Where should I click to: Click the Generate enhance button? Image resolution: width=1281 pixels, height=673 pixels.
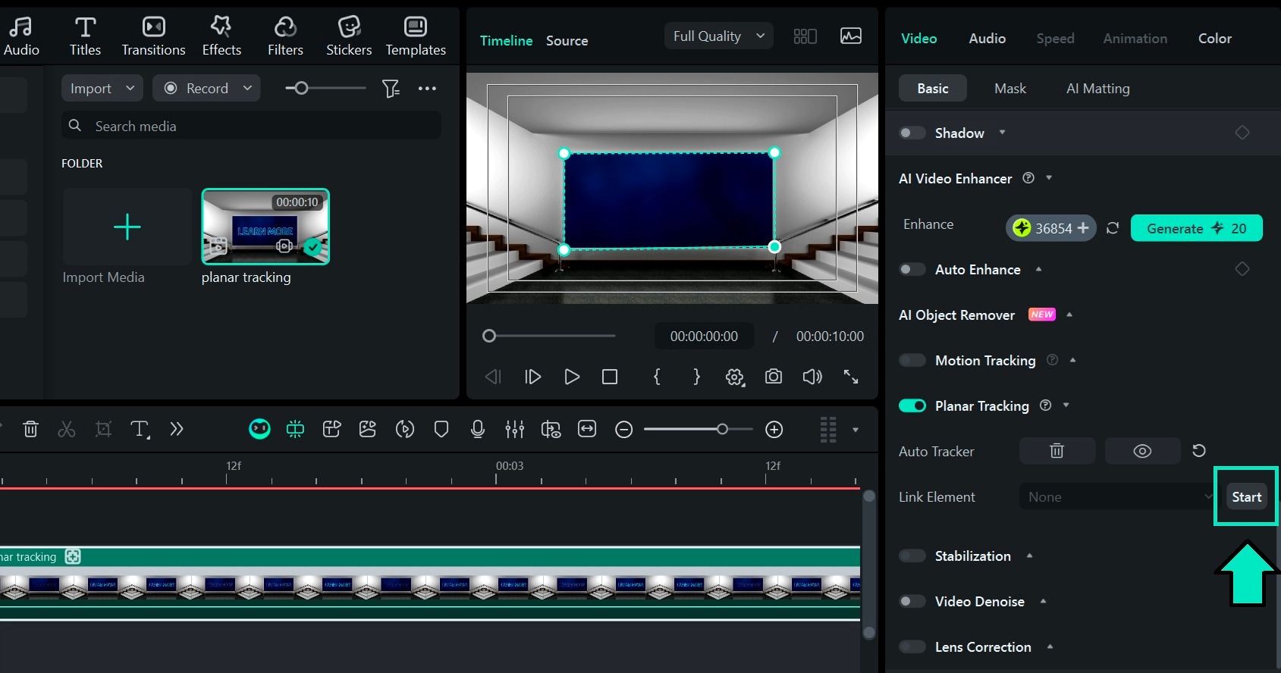(1195, 228)
